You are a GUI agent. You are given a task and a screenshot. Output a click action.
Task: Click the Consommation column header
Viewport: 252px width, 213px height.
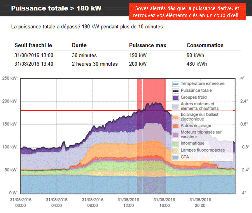(205, 45)
